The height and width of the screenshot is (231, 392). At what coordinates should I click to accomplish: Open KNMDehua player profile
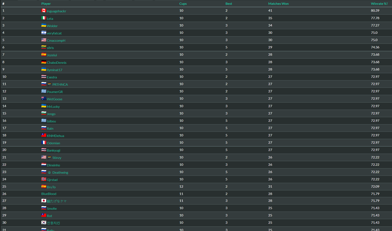coord(56,136)
